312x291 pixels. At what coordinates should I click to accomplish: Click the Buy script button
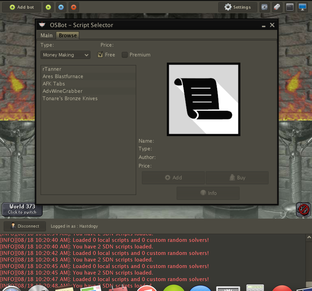point(237,178)
